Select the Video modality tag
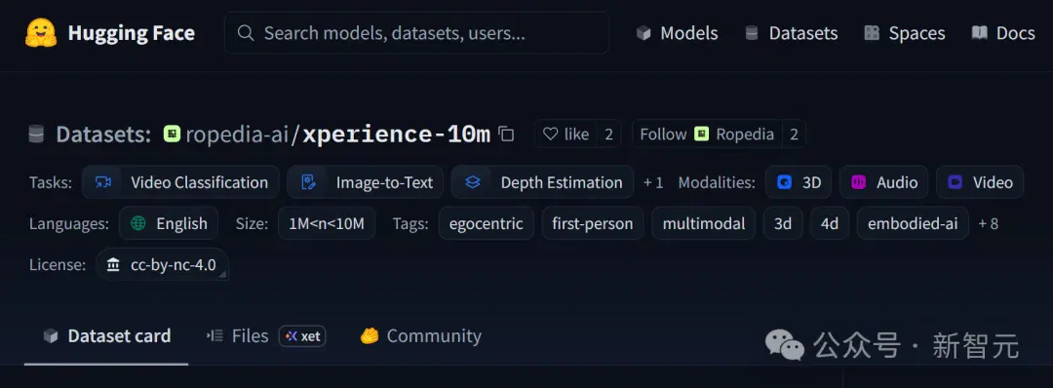Viewport: 1053px width, 388px height. 980,182
